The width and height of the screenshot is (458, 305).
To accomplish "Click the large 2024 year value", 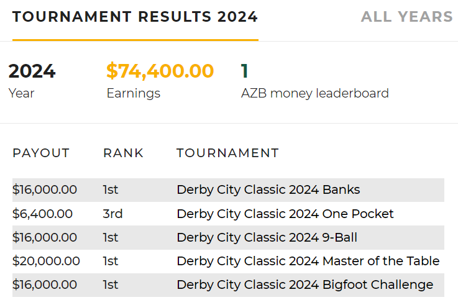I will [32, 71].
